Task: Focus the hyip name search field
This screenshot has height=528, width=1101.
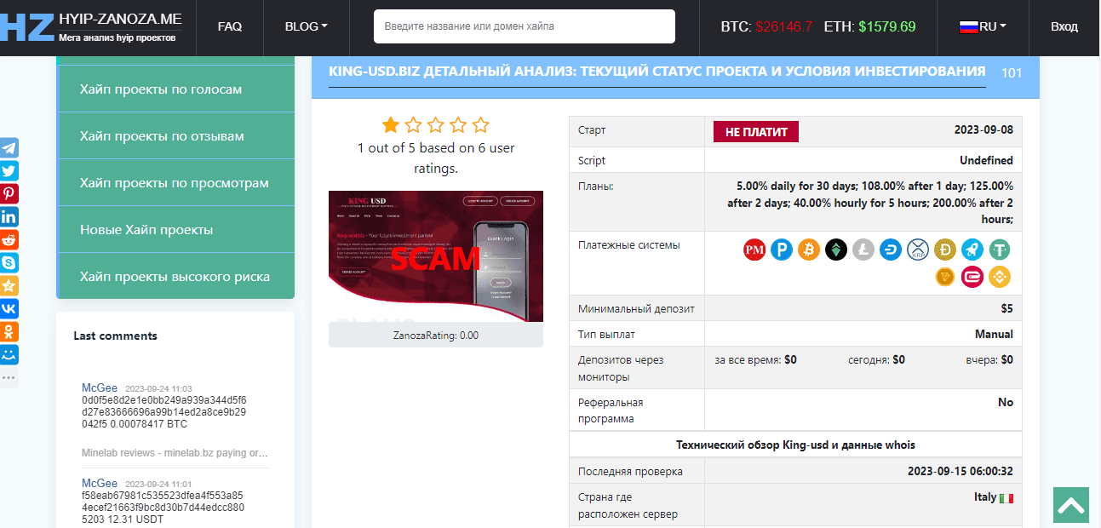Action: point(524,26)
